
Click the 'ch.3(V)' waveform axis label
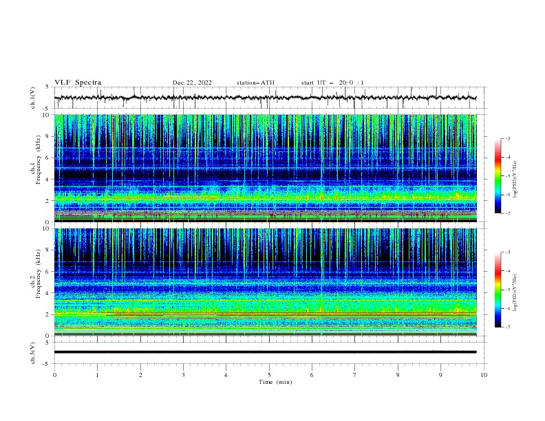[33, 353]
